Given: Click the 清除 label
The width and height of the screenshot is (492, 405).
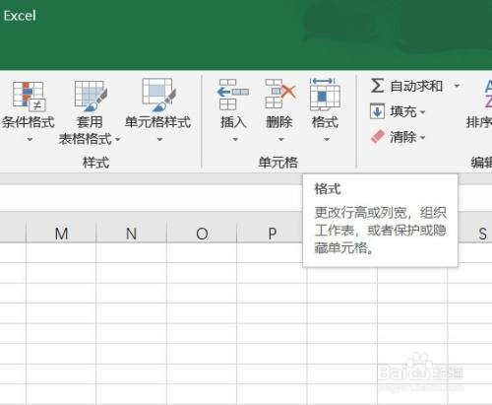Looking at the screenshot, I should 403,137.
